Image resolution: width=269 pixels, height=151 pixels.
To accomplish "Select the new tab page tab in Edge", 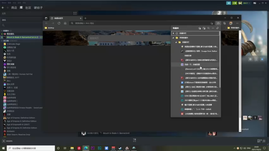I will pyautogui.click(x=66, y=18).
